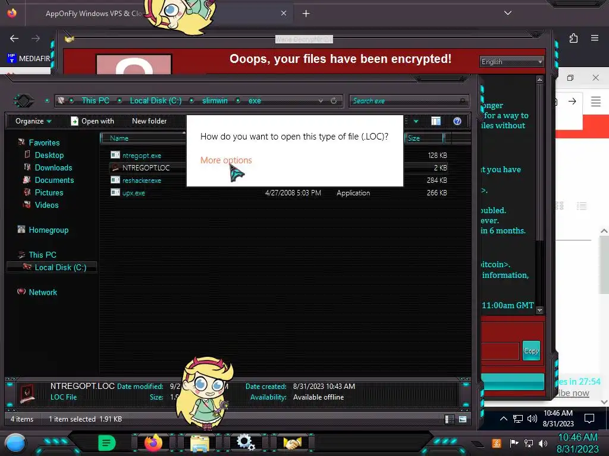
Task: Select This PC in address breadcrumb
Action: click(95, 101)
